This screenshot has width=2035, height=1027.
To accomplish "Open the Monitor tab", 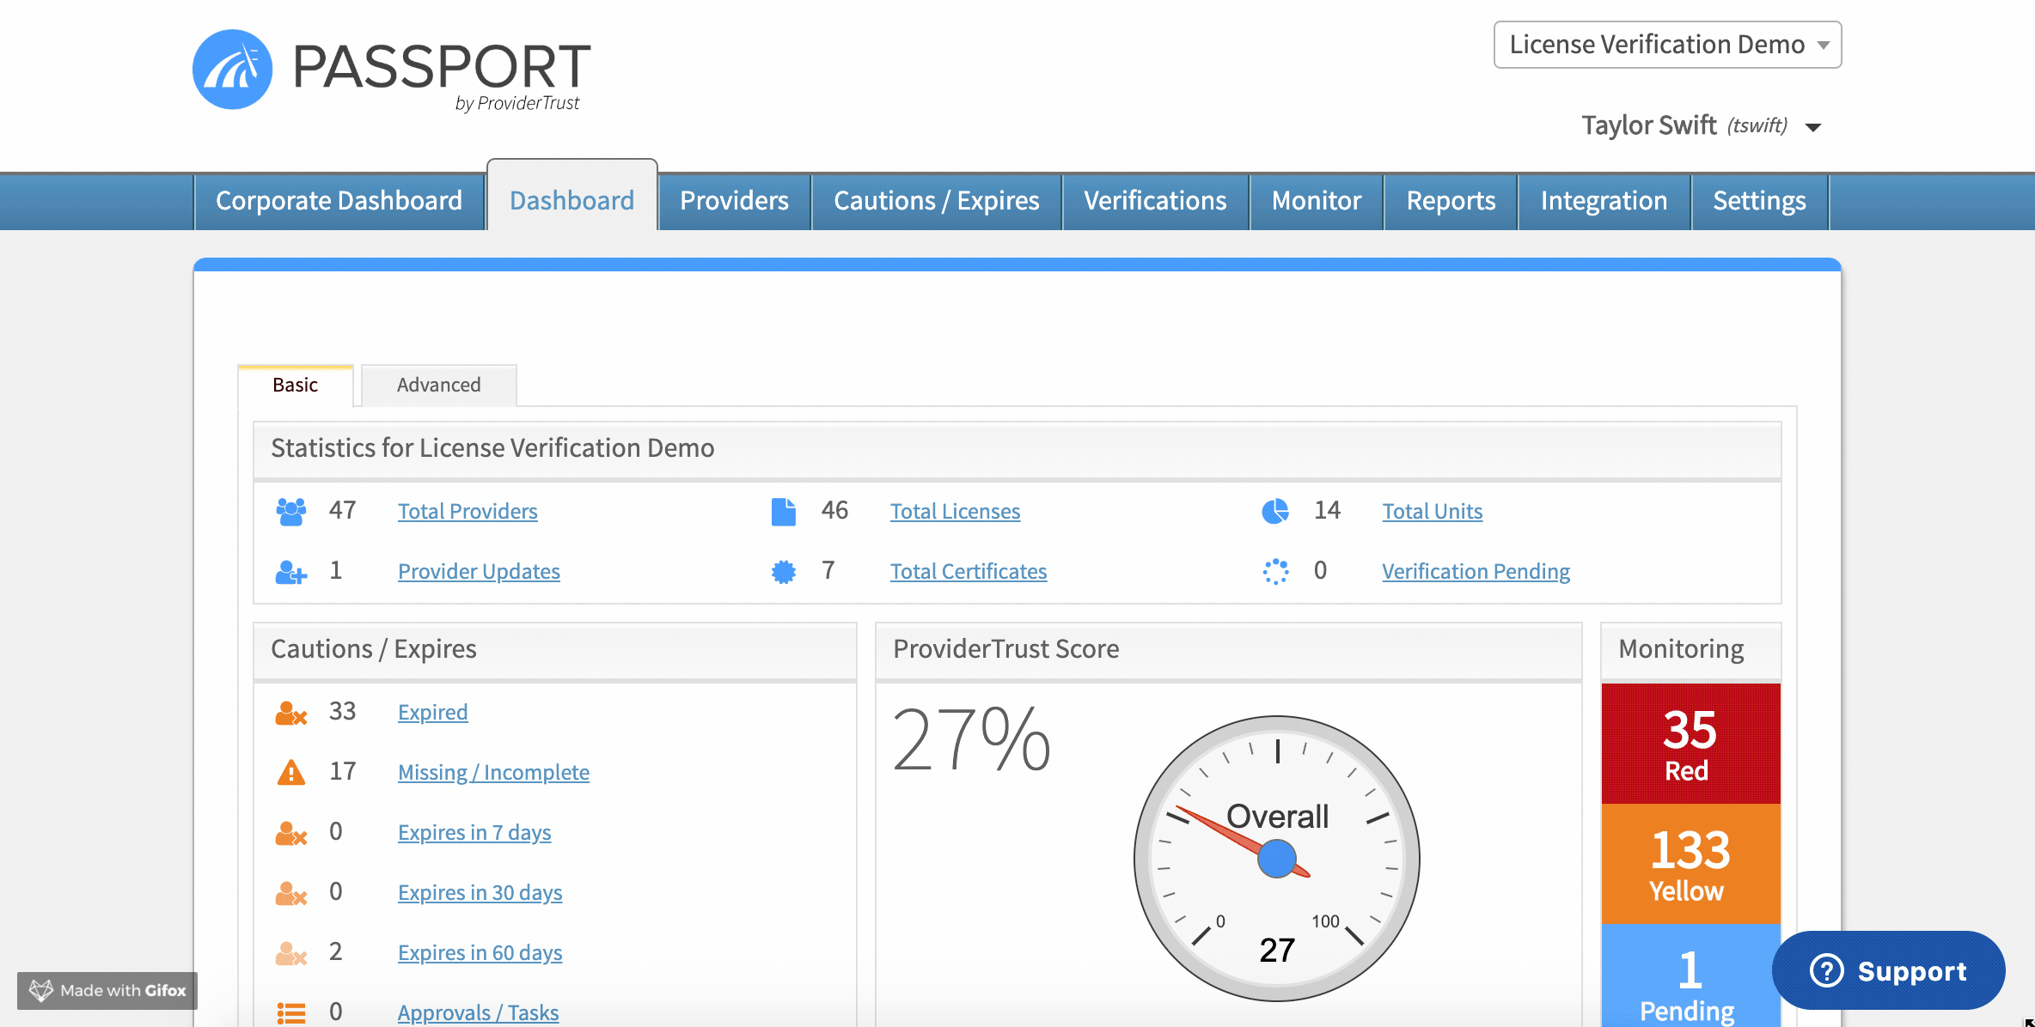I will click(1317, 201).
